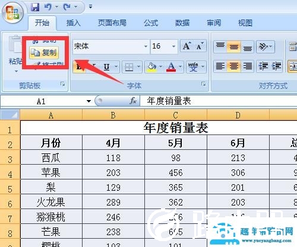Toggle right text alignment
The width and height of the screenshot is (297, 247).
248,66
